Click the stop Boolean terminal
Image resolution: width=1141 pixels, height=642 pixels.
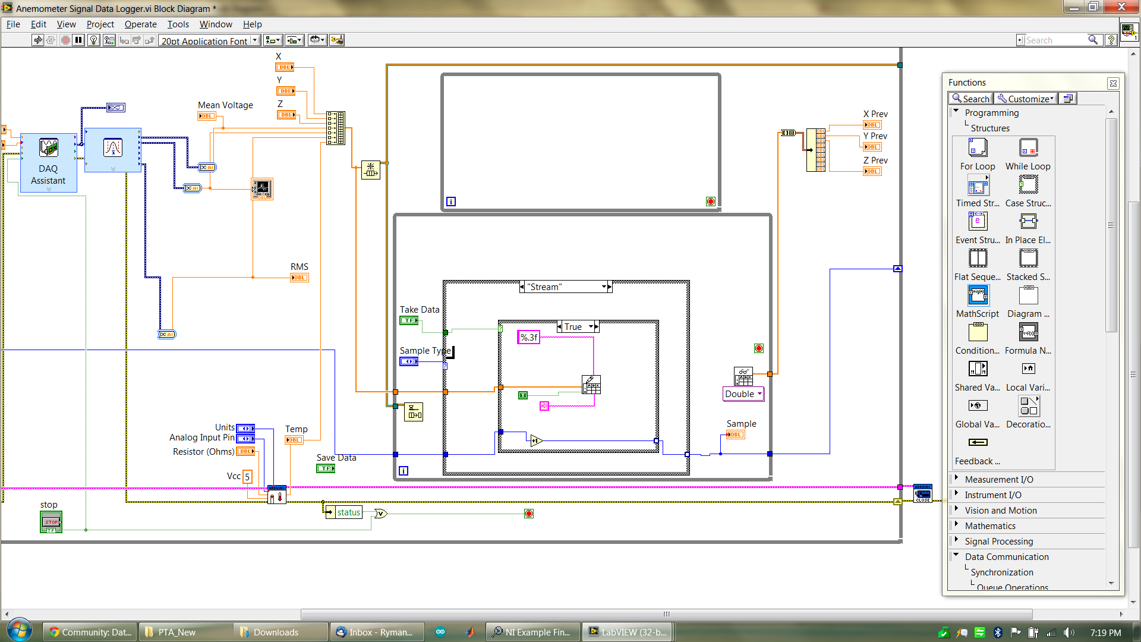coord(51,522)
